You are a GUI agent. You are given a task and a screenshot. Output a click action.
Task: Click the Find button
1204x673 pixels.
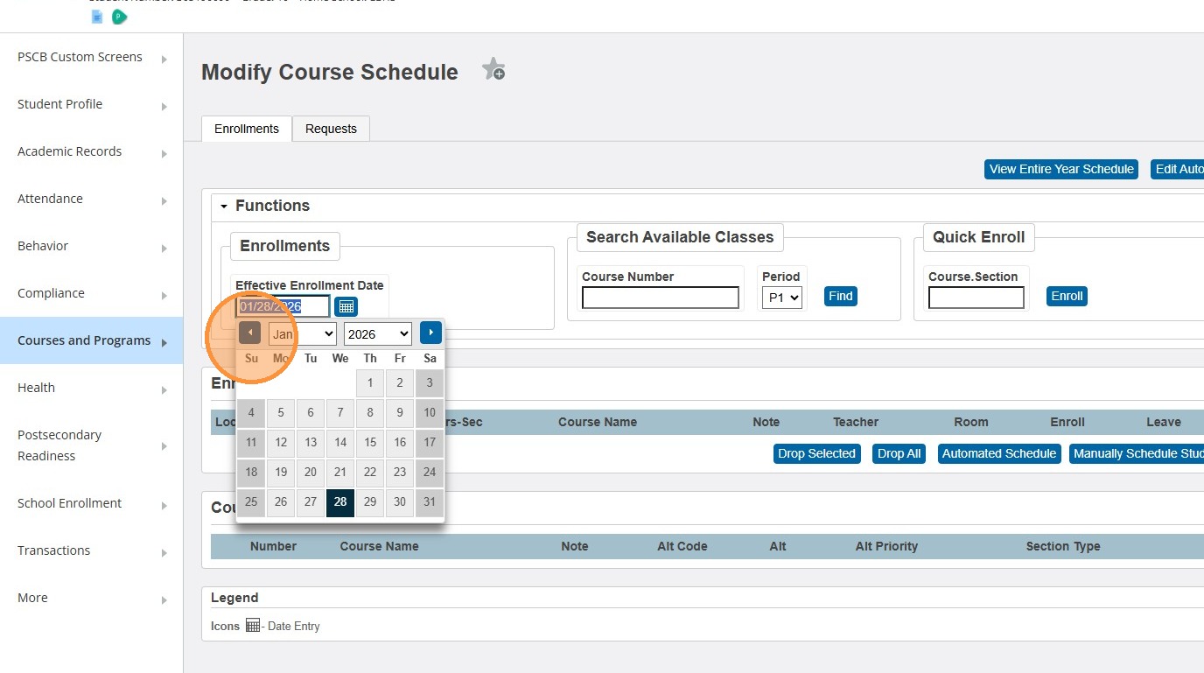tap(840, 296)
